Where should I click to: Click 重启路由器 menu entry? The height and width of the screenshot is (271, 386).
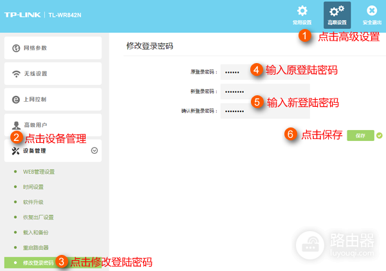click(x=36, y=247)
